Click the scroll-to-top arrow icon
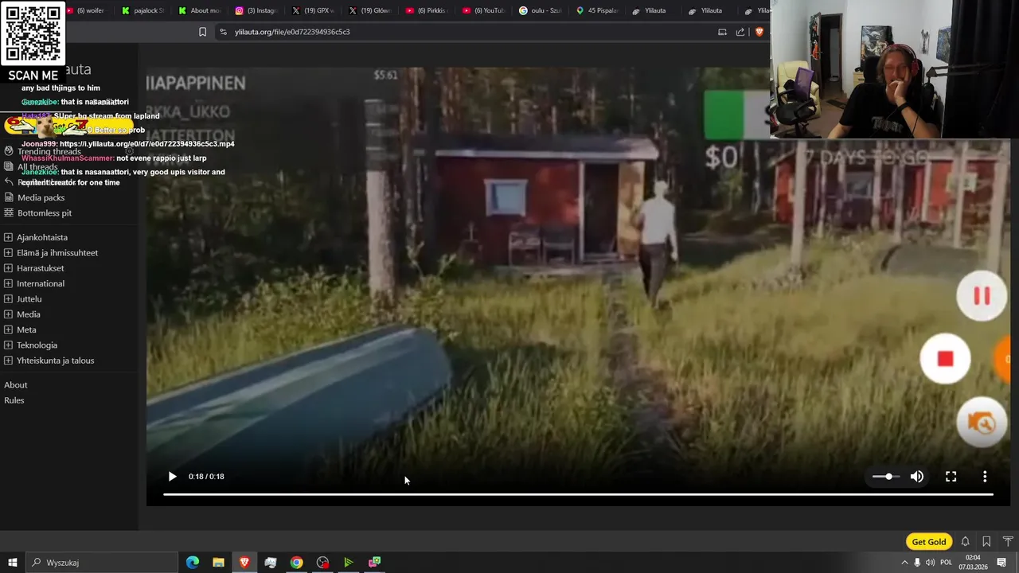The height and width of the screenshot is (573, 1019). coord(1007,542)
